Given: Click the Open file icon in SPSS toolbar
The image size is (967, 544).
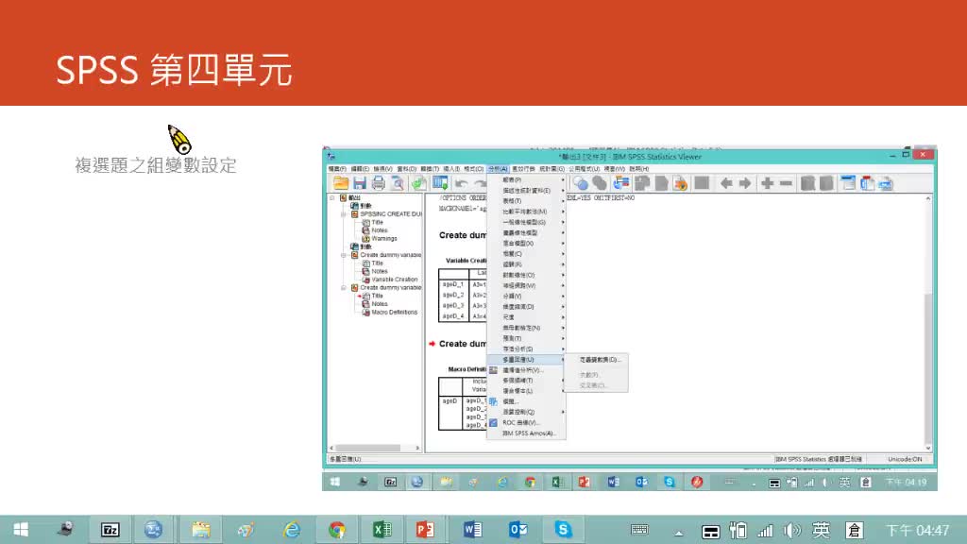Looking at the screenshot, I should coord(340,183).
